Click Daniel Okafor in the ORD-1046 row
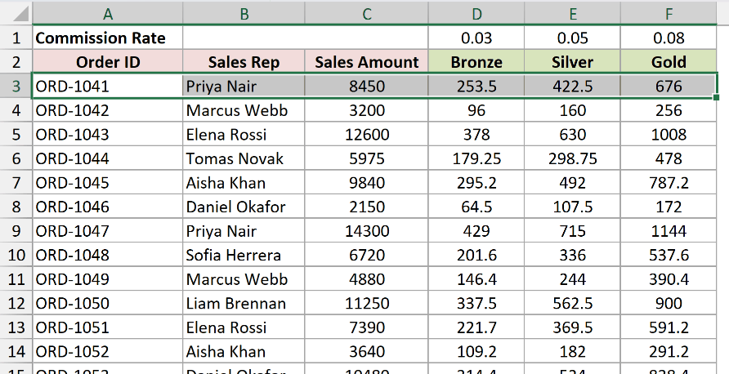 (x=244, y=207)
